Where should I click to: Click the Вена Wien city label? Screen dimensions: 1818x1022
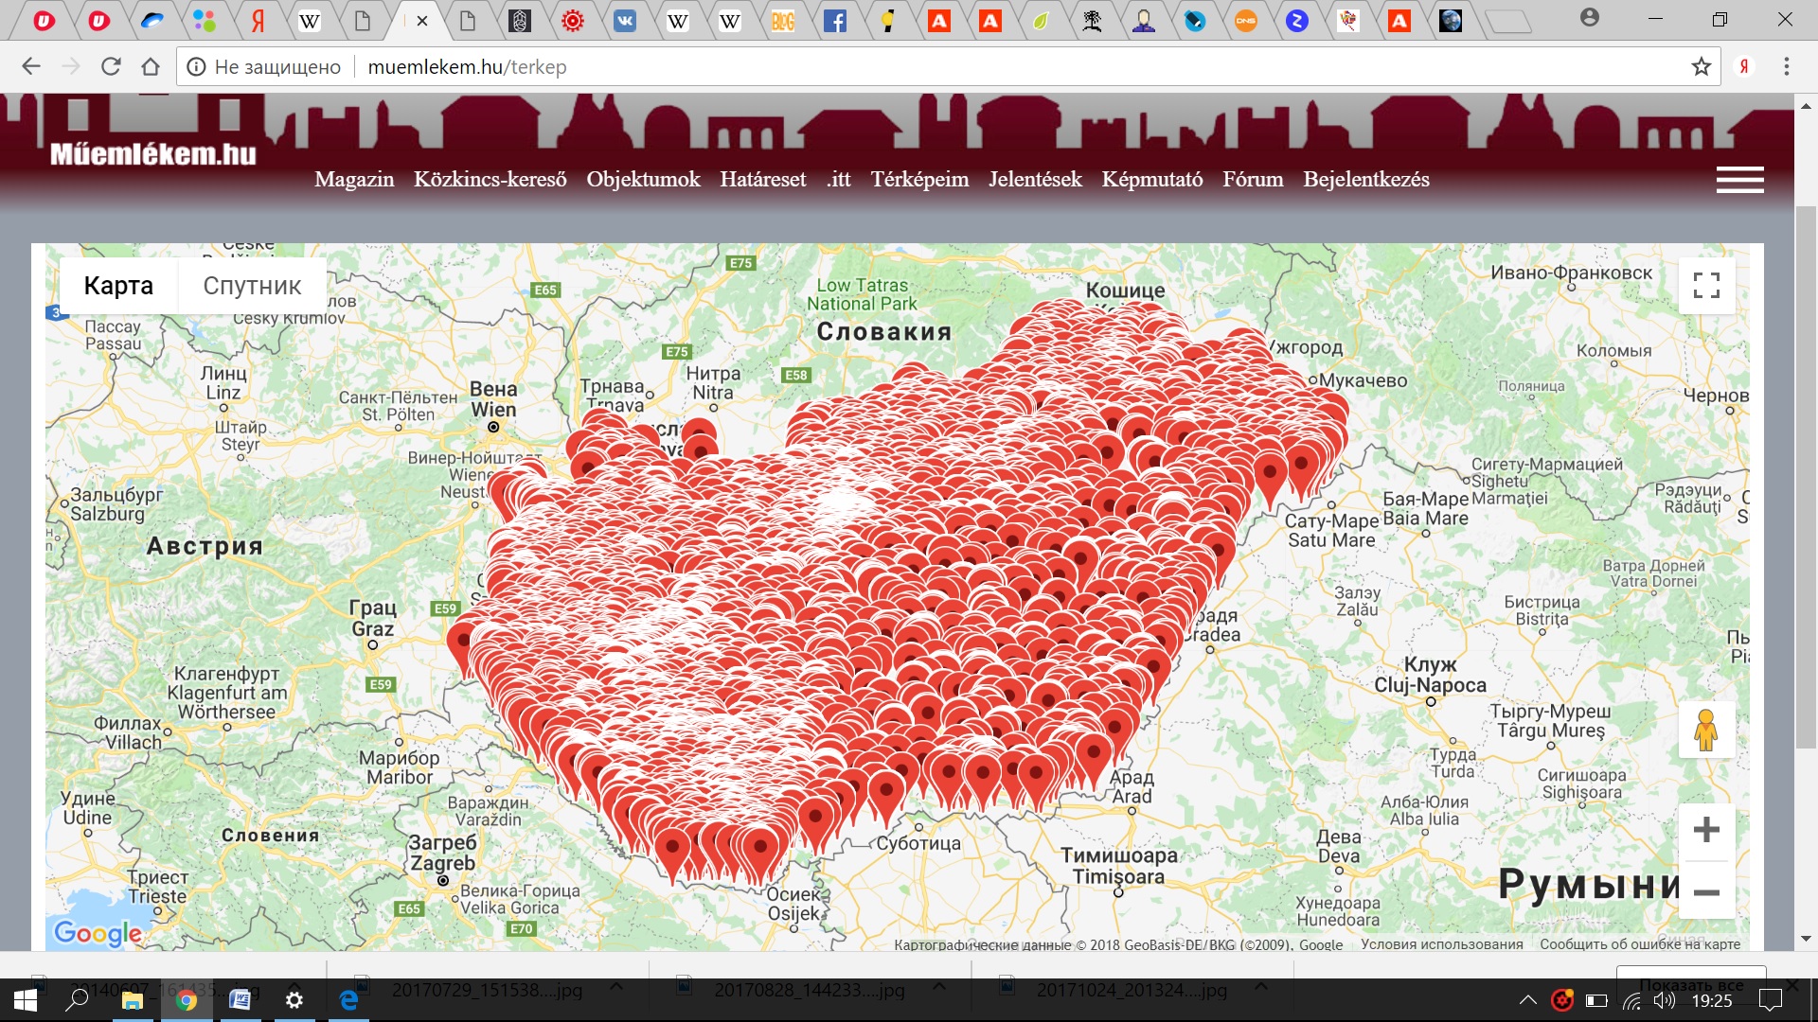493,399
